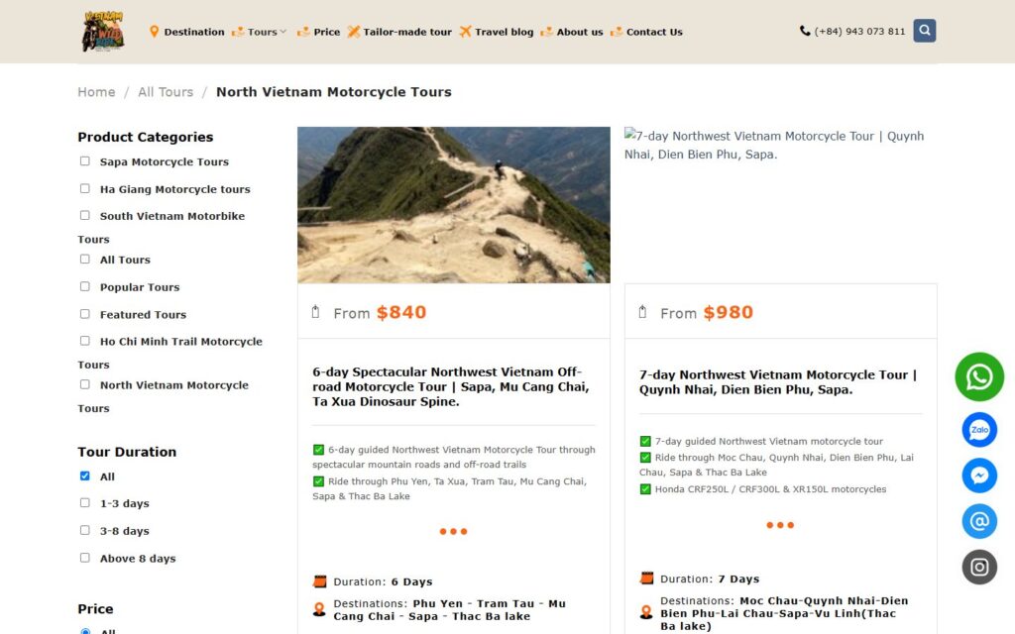Go to Home via the breadcrumb
Viewport: 1015px width, 634px height.
pyautogui.click(x=96, y=92)
